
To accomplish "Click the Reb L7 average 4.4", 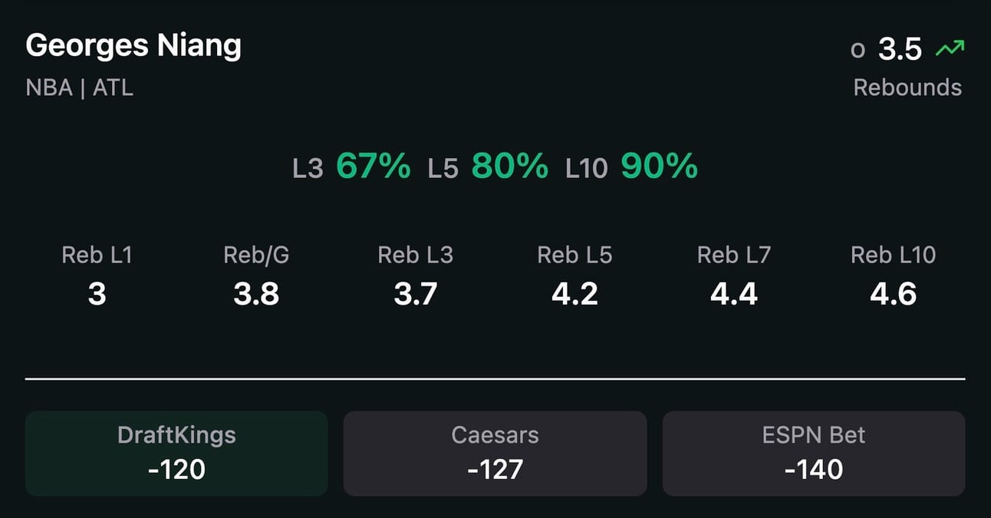I will click(734, 294).
